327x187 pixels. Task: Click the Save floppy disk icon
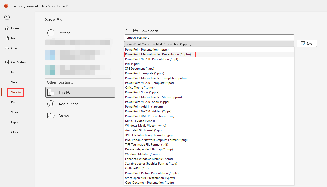point(303,43)
